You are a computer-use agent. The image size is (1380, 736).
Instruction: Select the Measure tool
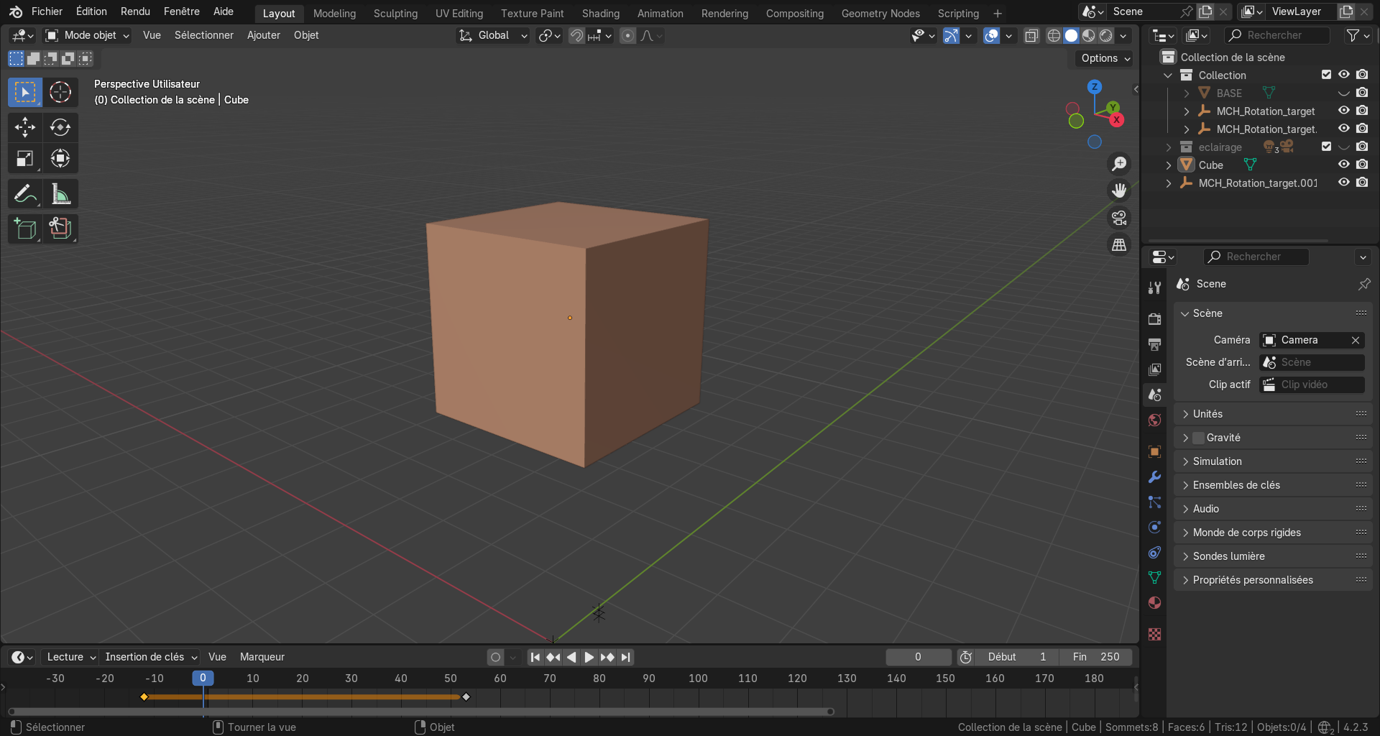pos(60,193)
